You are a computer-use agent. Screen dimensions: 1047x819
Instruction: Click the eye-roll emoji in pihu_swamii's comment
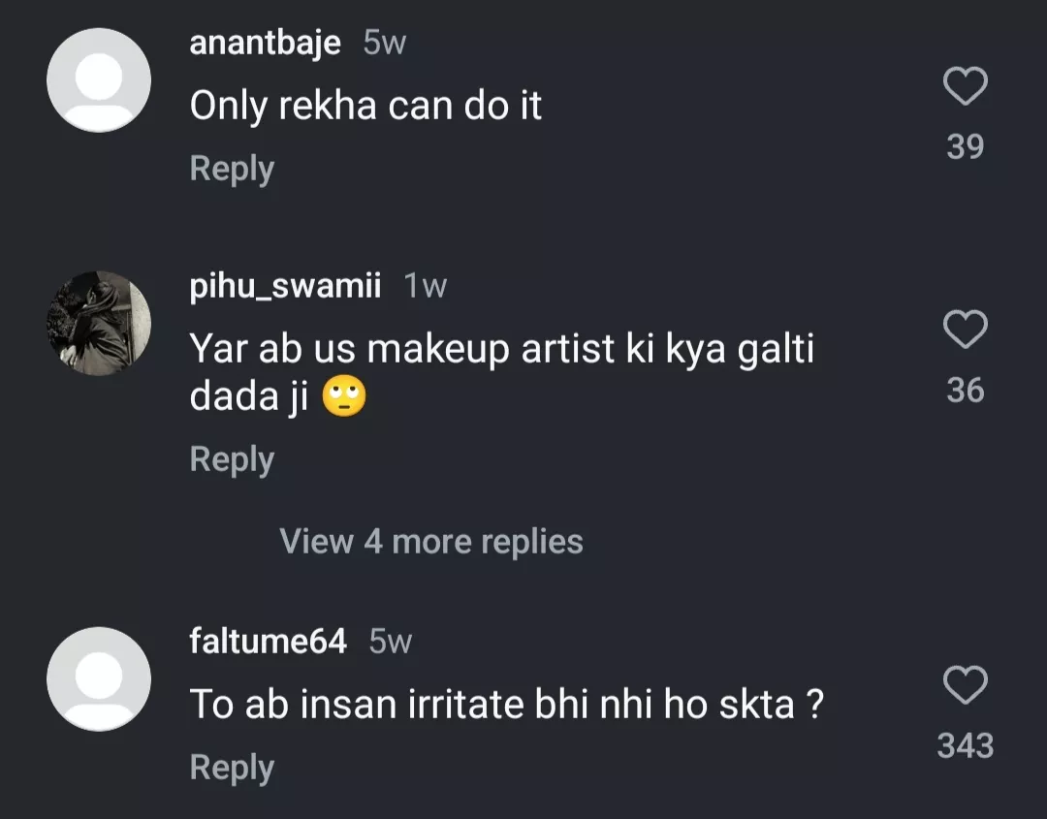[x=343, y=398]
